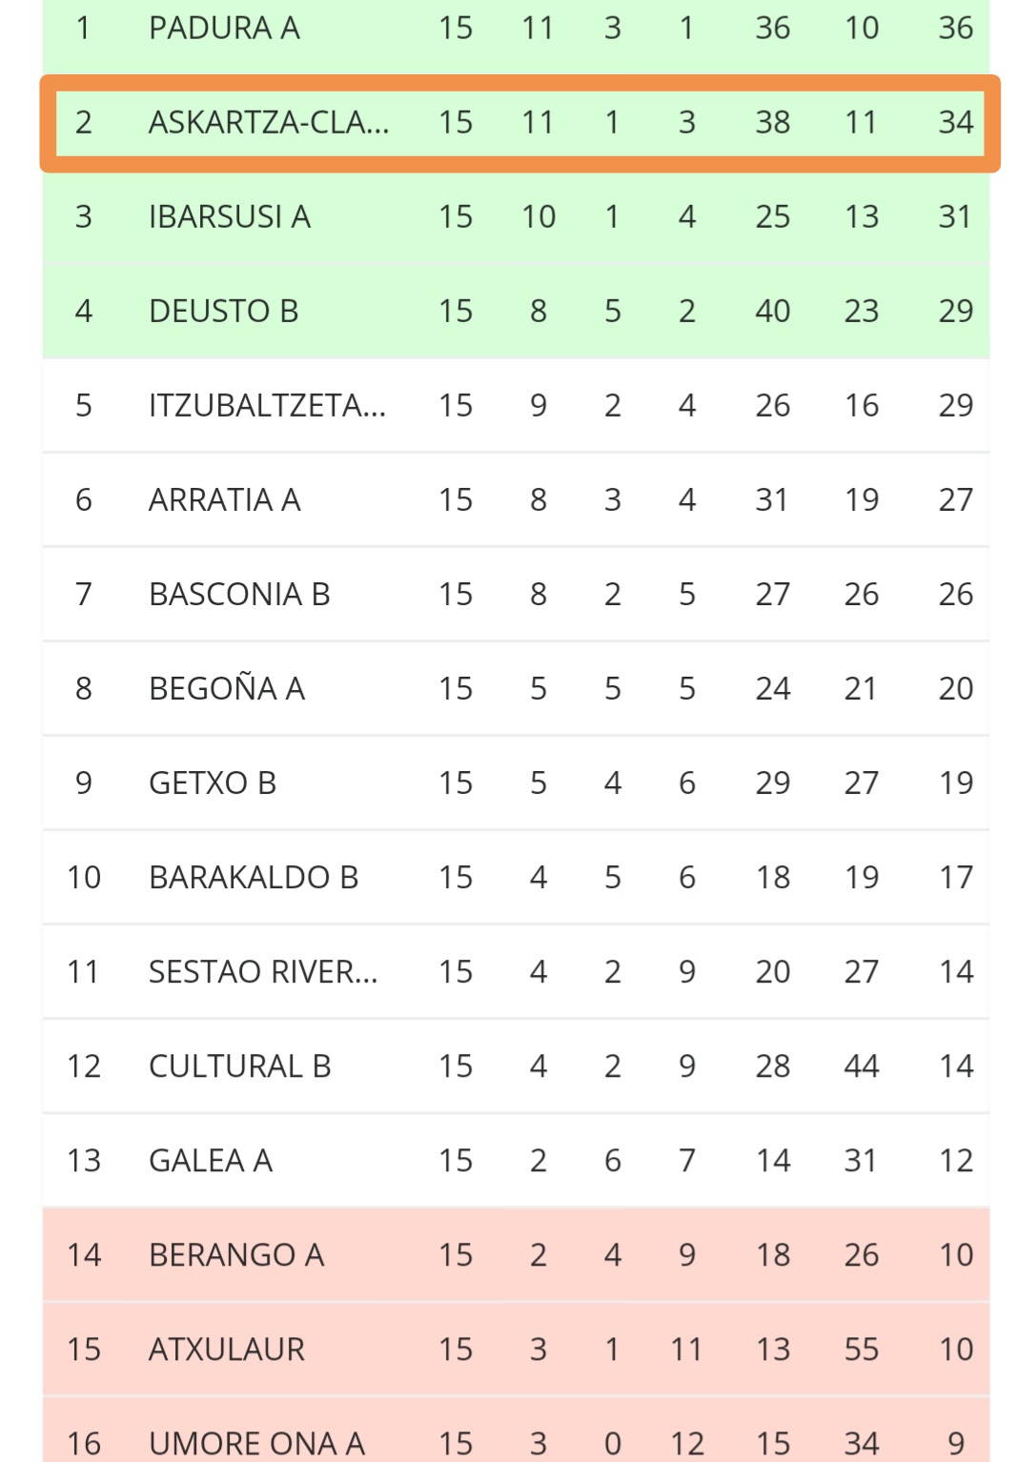The width and height of the screenshot is (1016, 1462).
Task: Open the ITZUBALTZETA... team row
Action: (x=516, y=405)
